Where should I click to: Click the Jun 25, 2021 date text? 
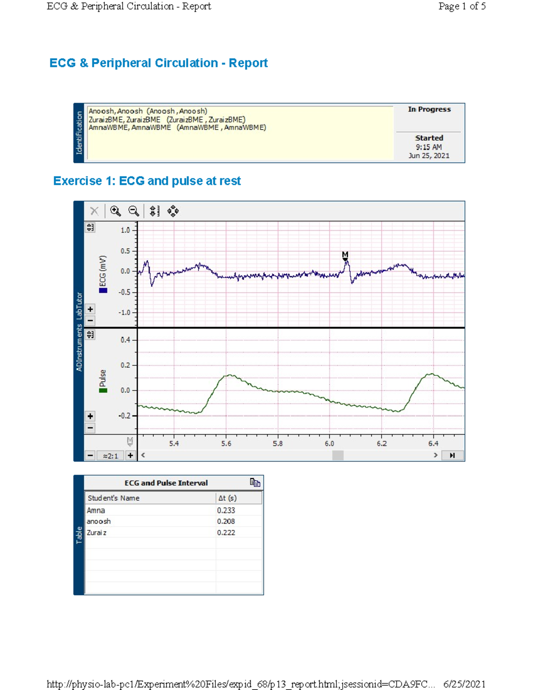coord(429,156)
